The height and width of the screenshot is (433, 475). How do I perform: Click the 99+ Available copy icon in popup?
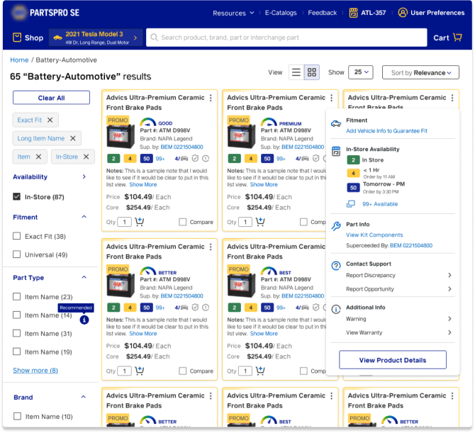tap(351, 204)
